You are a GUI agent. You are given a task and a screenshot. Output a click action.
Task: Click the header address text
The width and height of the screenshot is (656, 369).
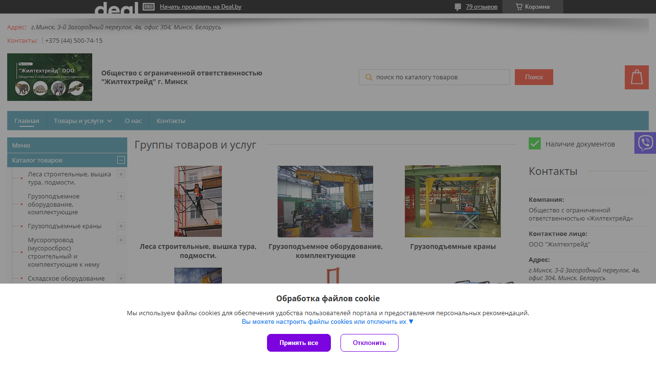coord(126,27)
